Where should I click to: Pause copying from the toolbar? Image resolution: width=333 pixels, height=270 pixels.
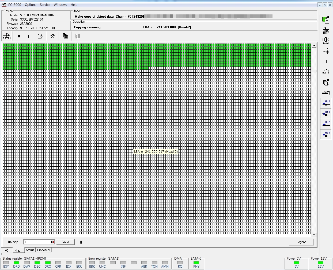click(x=29, y=36)
